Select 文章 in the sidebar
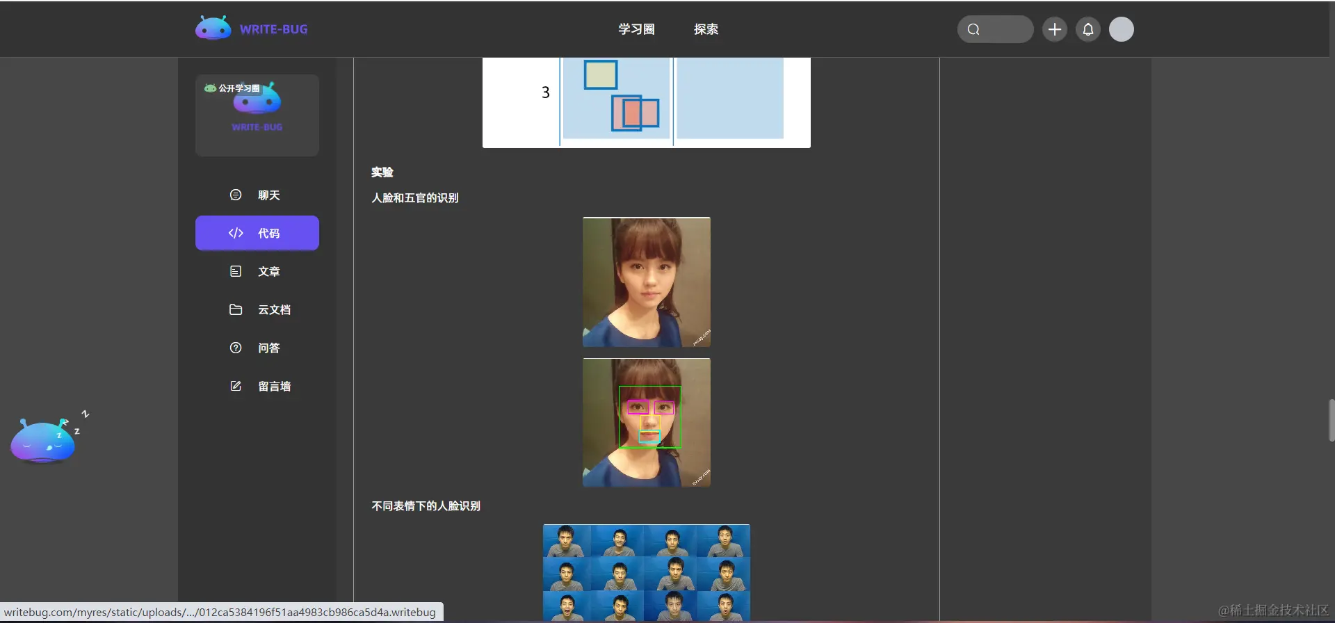 [x=257, y=271]
